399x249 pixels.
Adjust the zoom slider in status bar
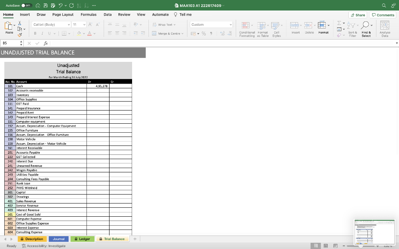click(360, 246)
